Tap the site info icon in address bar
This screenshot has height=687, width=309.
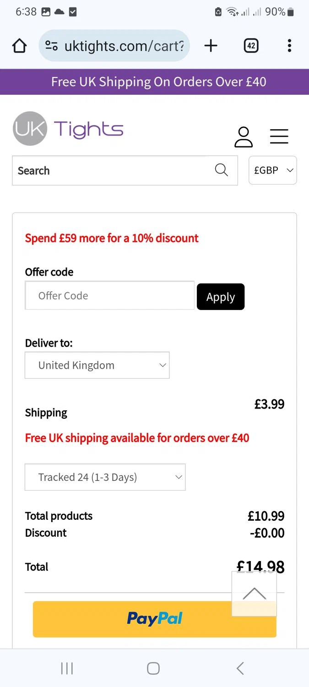point(51,46)
